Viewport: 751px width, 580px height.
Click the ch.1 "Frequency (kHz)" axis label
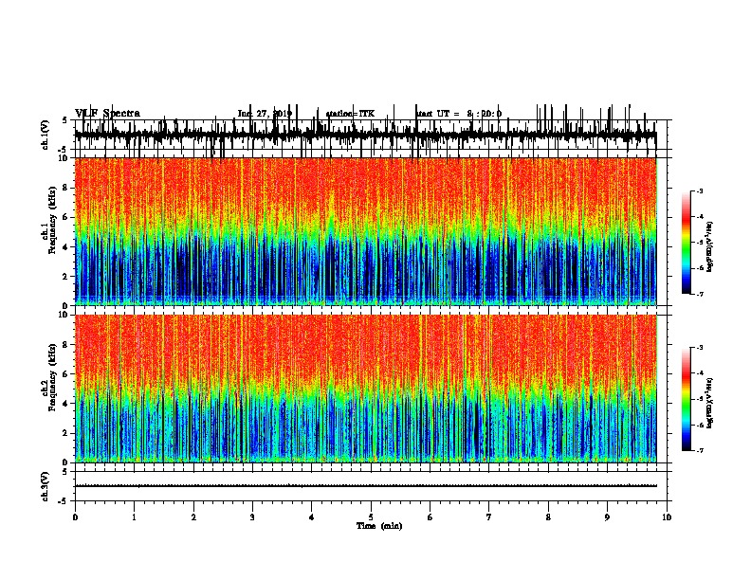click(x=52, y=220)
